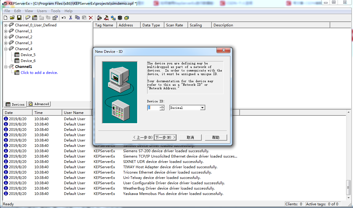Click info icon of Yaskawa Memobus Plus log row
The image size is (353, 208).
click(x=6, y=193)
